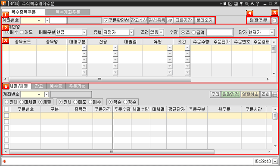Select 매도 radio beside 매매구분

[22, 32]
